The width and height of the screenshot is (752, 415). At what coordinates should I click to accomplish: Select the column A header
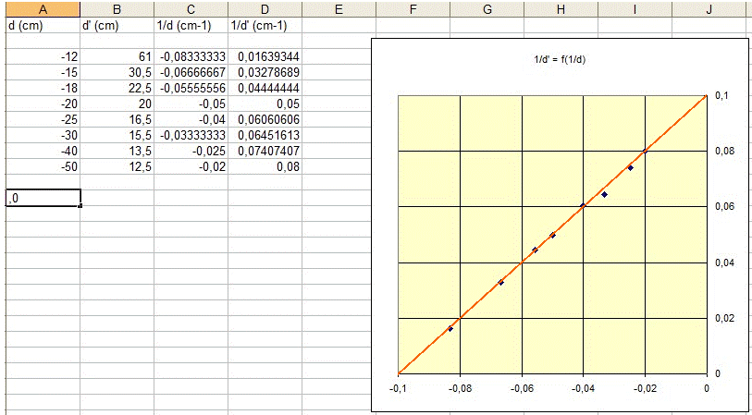(x=42, y=8)
